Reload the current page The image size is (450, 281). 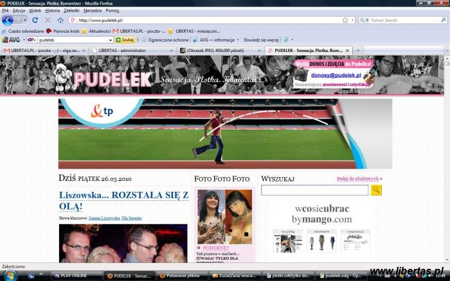35,21
